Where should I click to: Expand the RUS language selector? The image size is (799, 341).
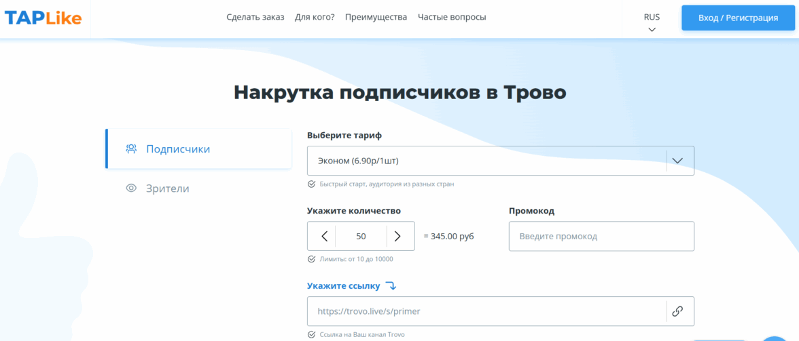[652, 22]
